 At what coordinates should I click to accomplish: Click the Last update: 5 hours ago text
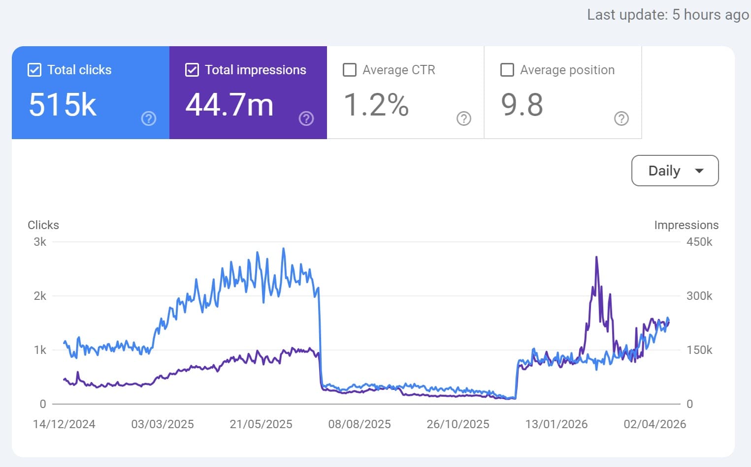[667, 15]
